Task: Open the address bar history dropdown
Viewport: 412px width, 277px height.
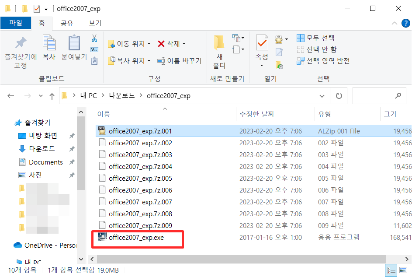Action: coord(322,96)
